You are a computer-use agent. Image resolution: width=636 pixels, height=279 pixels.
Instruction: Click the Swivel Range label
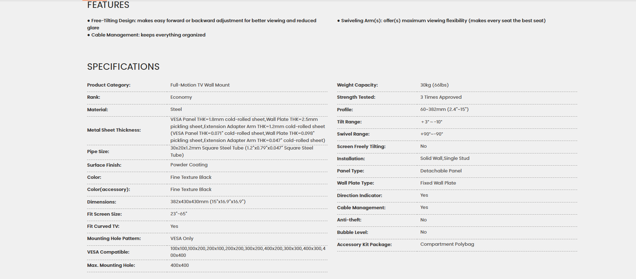click(353, 134)
